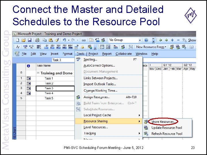The height and width of the screenshot is (155, 207).
Task: Click the Q1 '12 timescale header
Action: tap(172, 65)
